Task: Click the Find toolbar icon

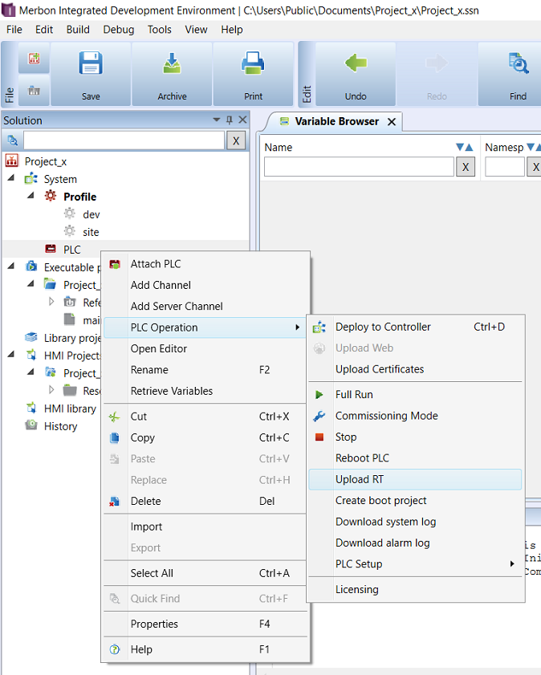Action: point(518,63)
